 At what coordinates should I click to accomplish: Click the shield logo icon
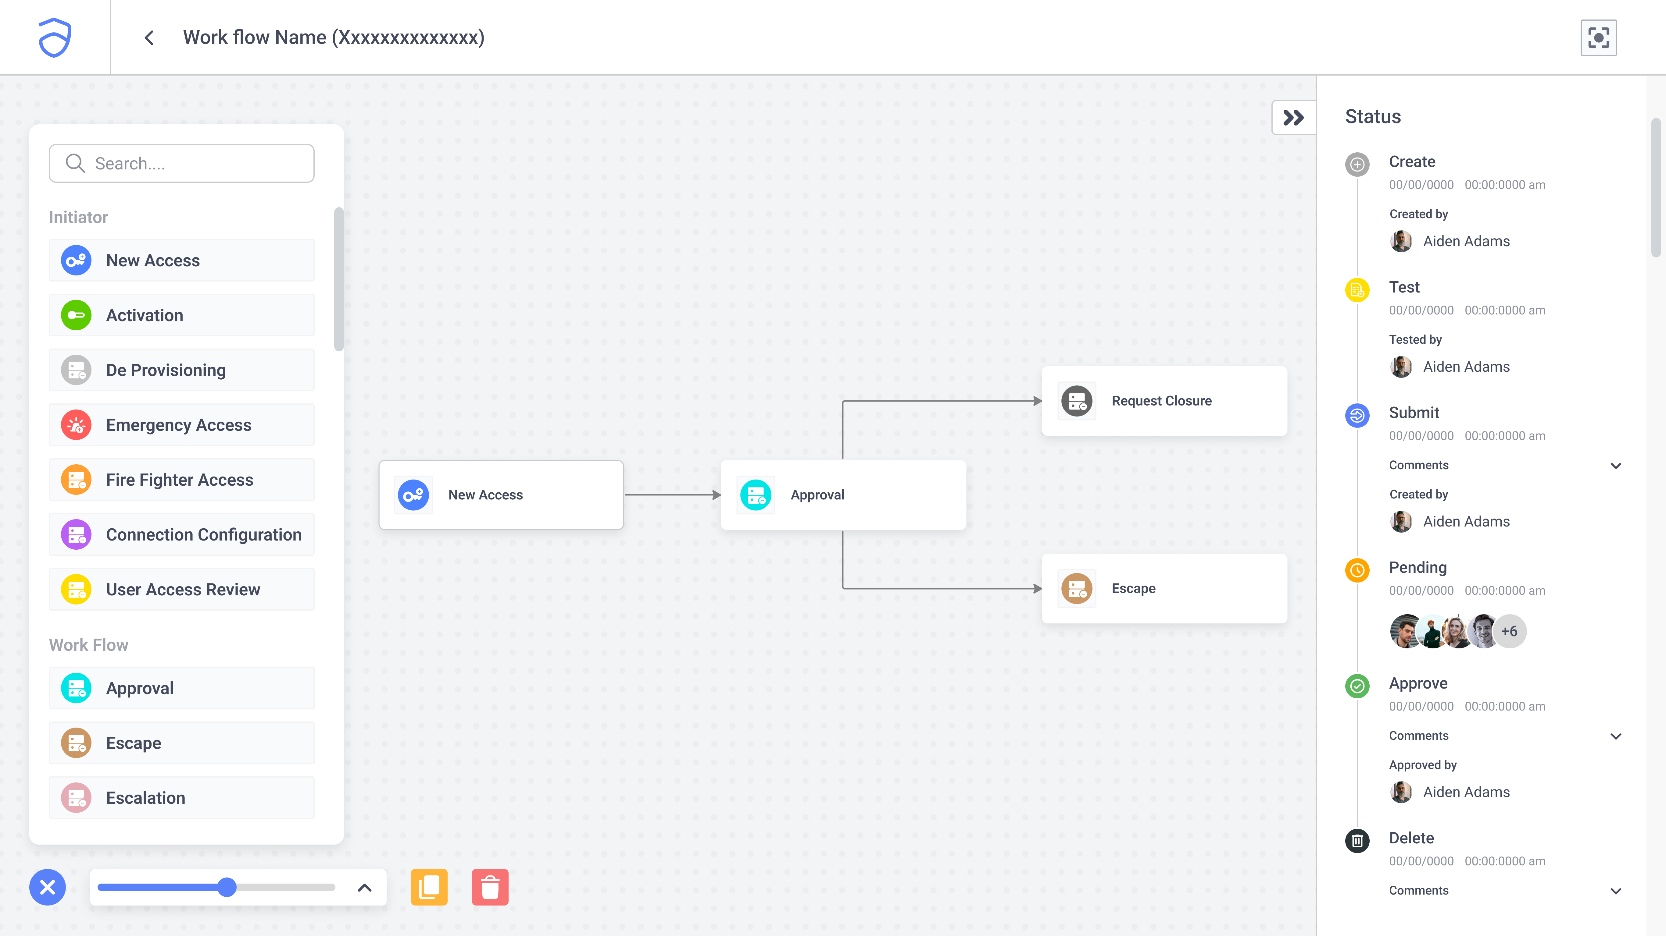[55, 37]
